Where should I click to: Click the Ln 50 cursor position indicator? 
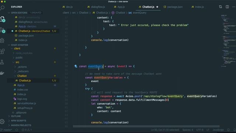(165, 130)
